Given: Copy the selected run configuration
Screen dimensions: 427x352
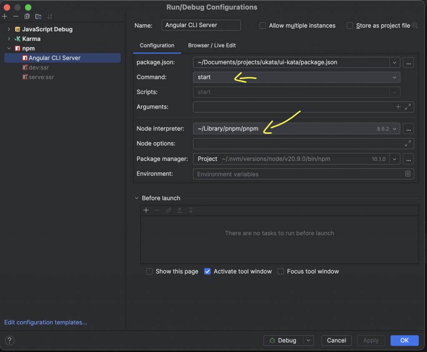Looking at the screenshot, I should point(27,16).
